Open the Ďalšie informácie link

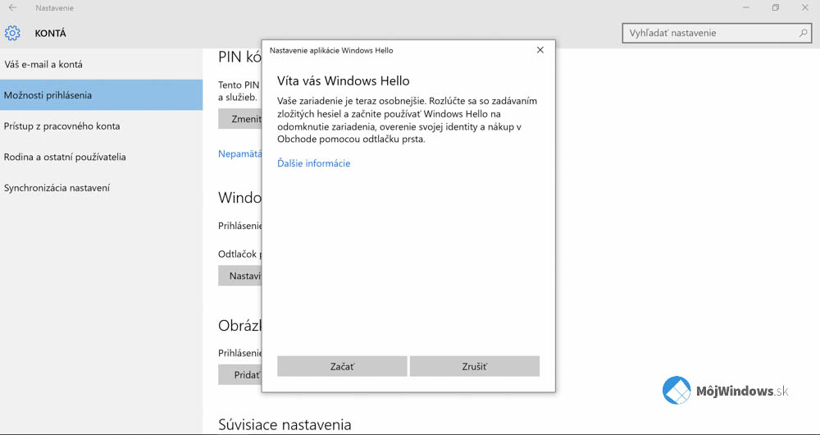pyautogui.click(x=314, y=163)
